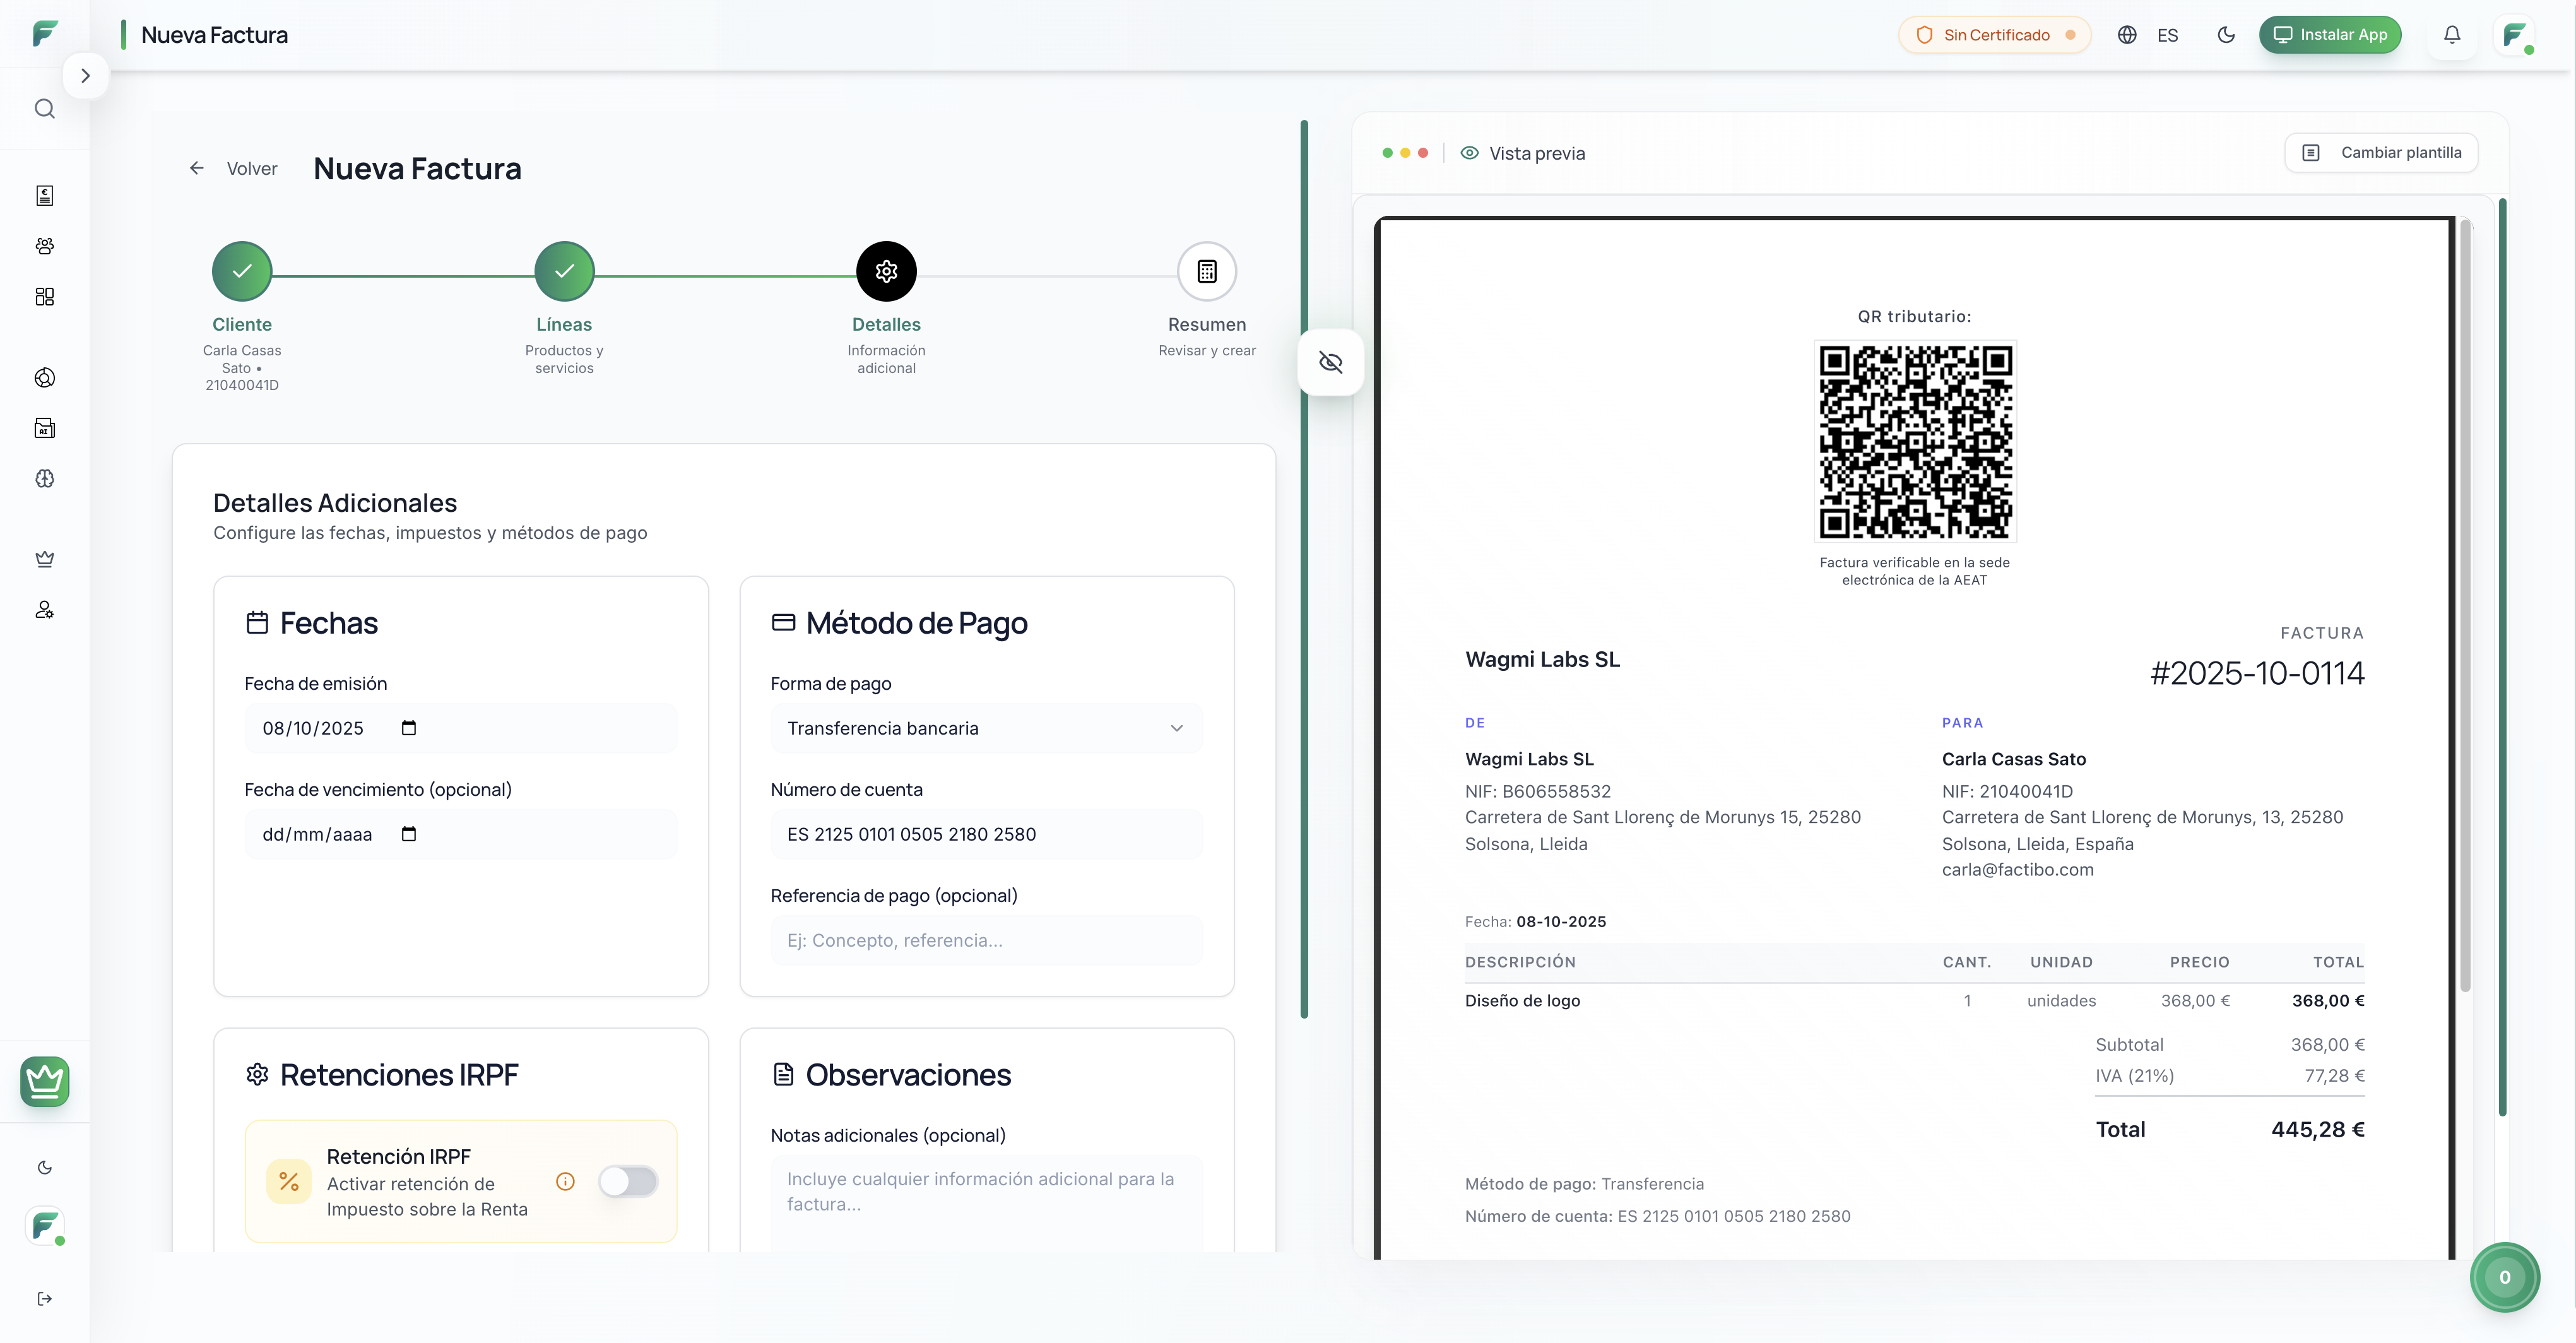Image resolution: width=2576 pixels, height=1343 pixels.
Task: Click the search icon in sidebar
Action: 44,108
